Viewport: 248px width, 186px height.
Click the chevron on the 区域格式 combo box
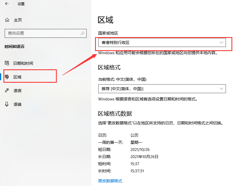[221, 89]
